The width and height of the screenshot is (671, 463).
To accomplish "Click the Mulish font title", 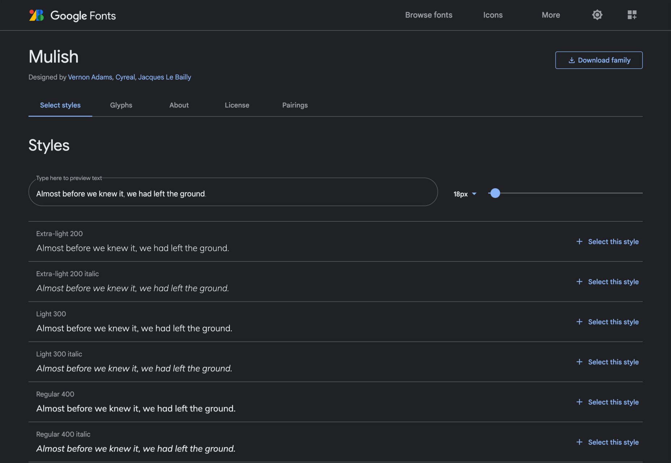I will click(x=54, y=57).
